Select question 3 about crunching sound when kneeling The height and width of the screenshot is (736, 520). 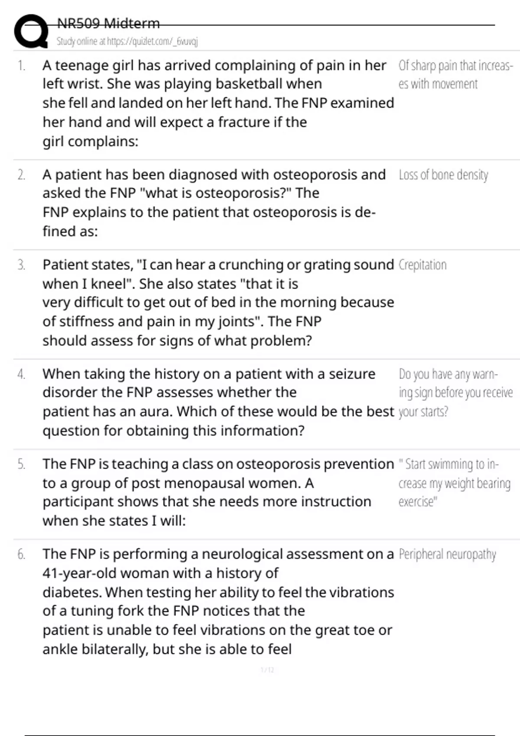coord(218,303)
